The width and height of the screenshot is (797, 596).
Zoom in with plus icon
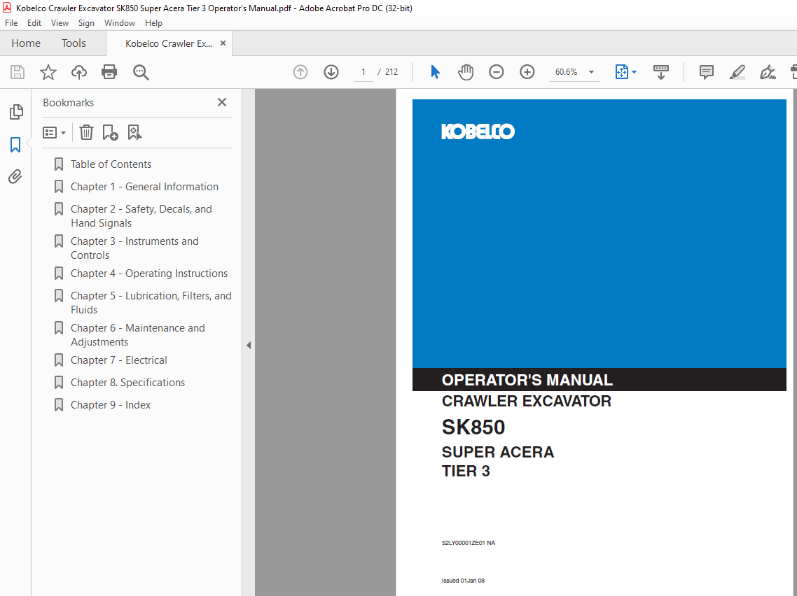(x=527, y=72)
